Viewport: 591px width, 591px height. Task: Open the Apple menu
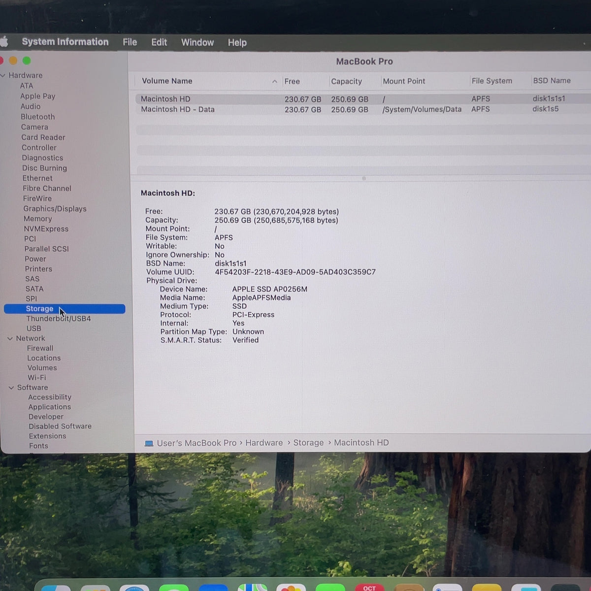(4, 42)
